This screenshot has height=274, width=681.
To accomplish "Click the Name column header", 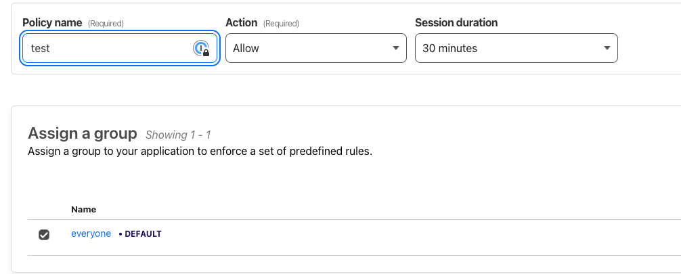I will (83, 210).
